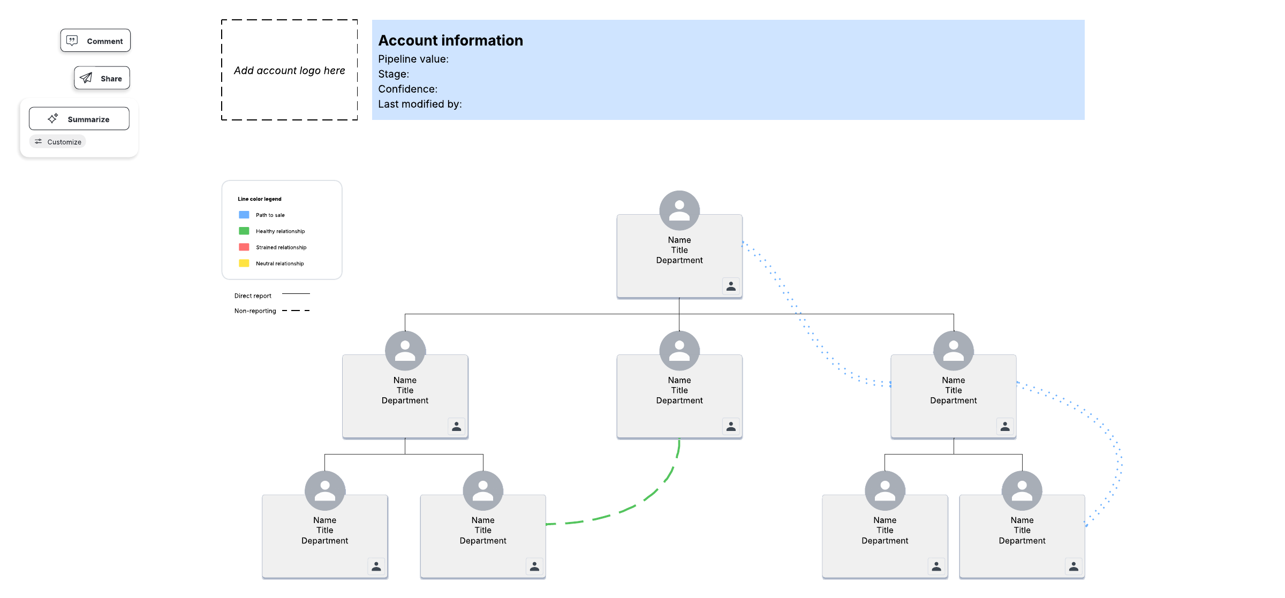Click the Share paper plane icon
This screenshot has width=1285, height=598.
click(86, 78)
